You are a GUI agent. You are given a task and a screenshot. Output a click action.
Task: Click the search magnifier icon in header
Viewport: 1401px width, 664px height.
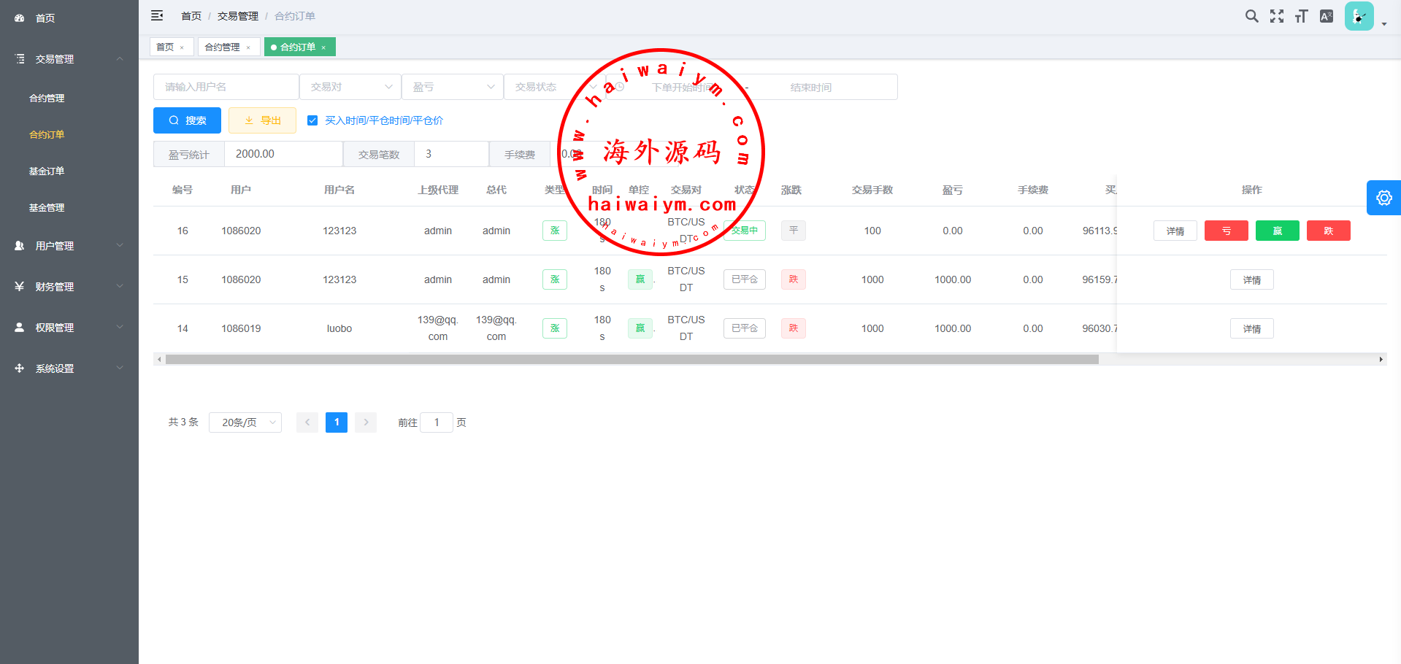1251,16
